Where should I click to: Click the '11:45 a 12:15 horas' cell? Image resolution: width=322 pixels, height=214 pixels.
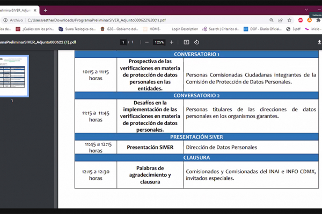[96, 147]
